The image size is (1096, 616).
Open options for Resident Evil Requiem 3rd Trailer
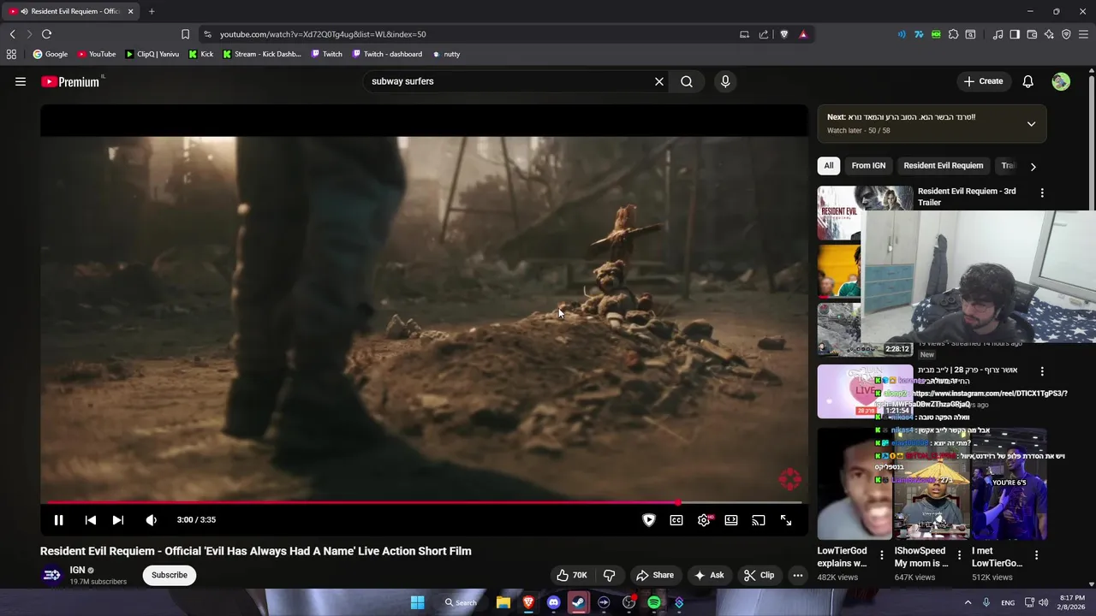pyautogui.click(x=1042, y=192)
